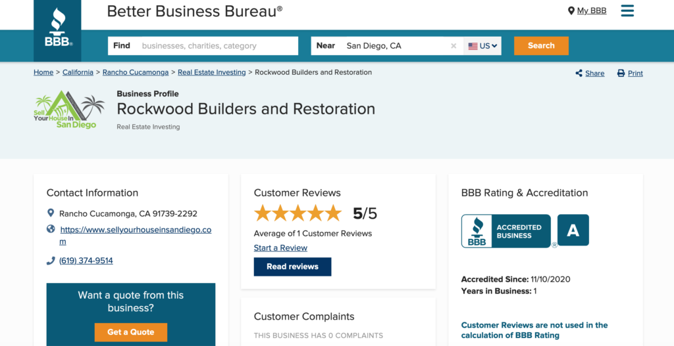
Task: Click the Rancho Cucamonga, CA 91739-2292 address
Action: pos(128,213)
